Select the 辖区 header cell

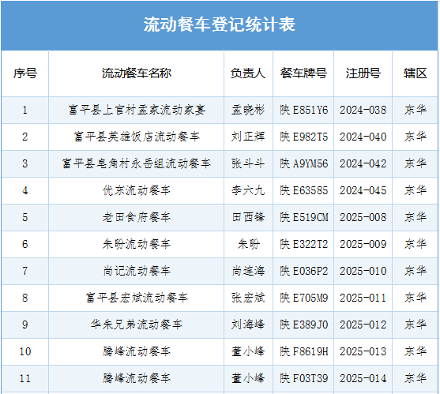[x=415, y=73]
